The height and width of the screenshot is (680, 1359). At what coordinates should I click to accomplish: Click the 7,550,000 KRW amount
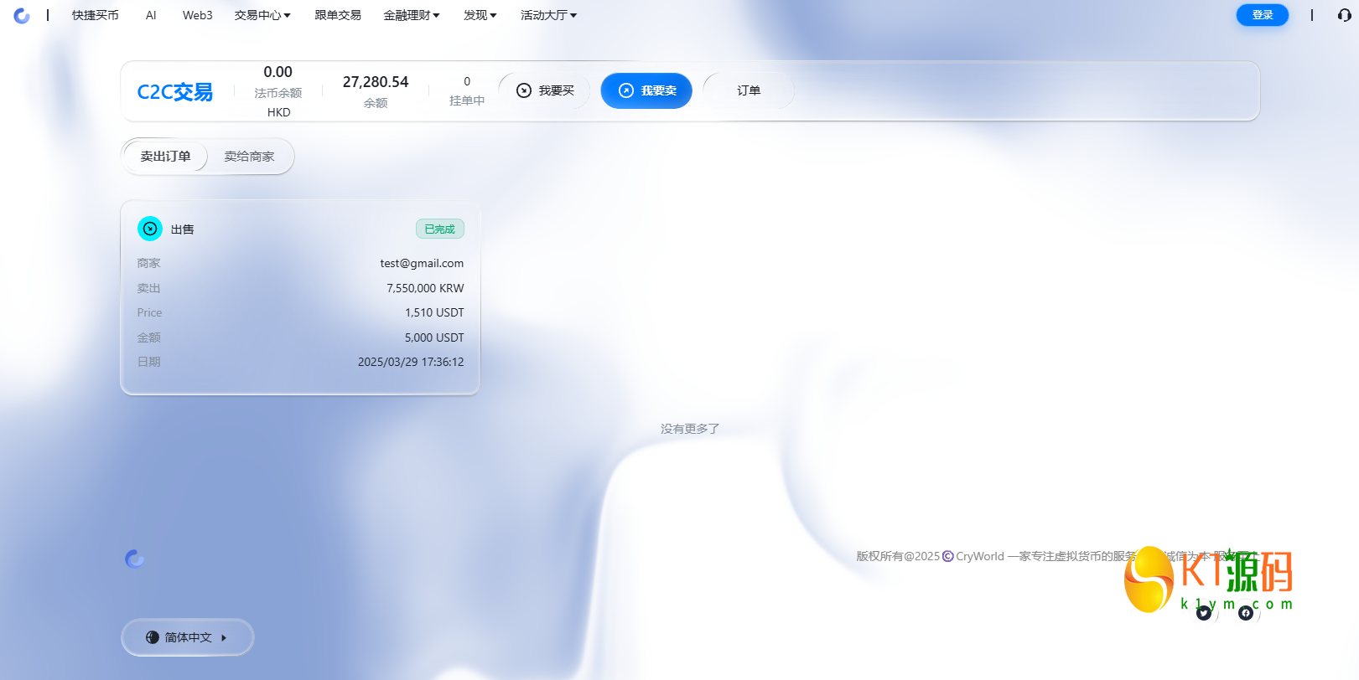pyautogui.click(x=425, y=288)
